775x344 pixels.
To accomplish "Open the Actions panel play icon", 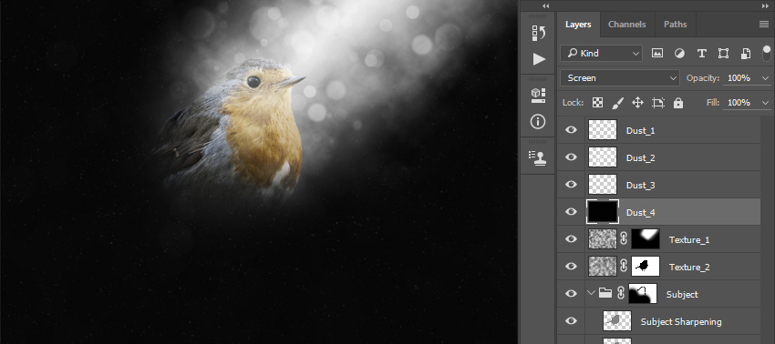I will (x=539, y=59).
